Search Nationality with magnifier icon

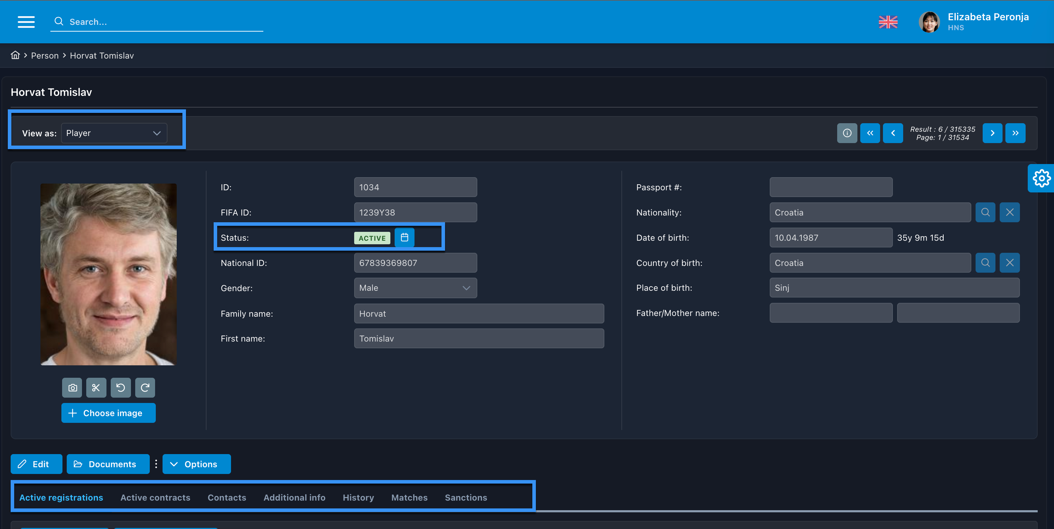coord(985,212)
